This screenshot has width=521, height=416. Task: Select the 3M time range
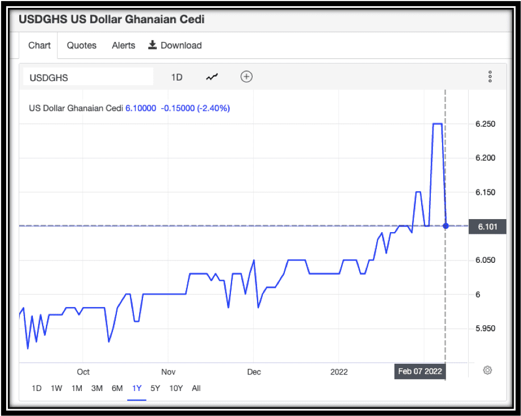[x=96, y=388]
